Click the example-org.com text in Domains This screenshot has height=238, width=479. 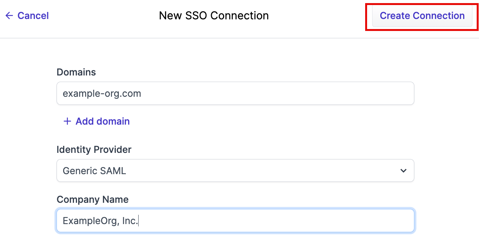click(x=102, y=93)
